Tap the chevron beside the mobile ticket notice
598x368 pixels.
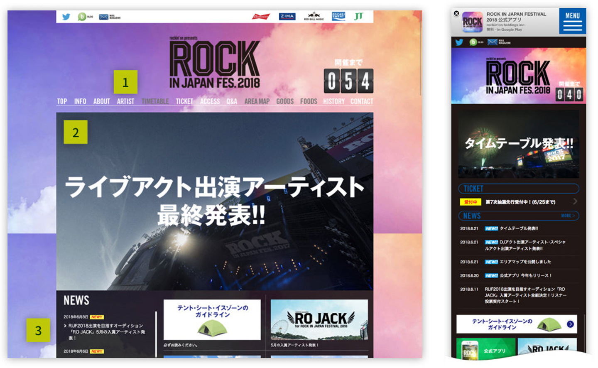(575, 201)
